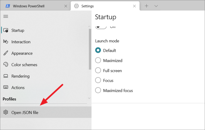Add a new tab with plus button
Screen dimensions: 205x130
click(x=147, y=6)
